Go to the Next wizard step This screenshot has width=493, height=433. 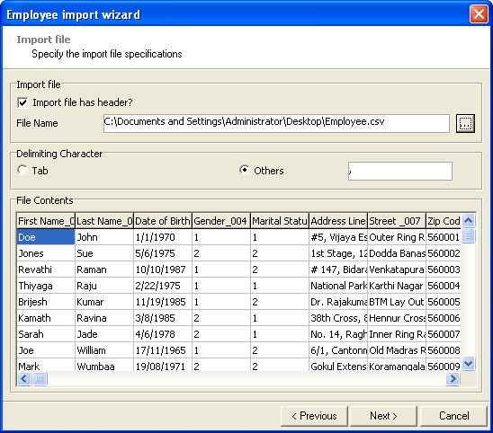(x=383, y=416)
